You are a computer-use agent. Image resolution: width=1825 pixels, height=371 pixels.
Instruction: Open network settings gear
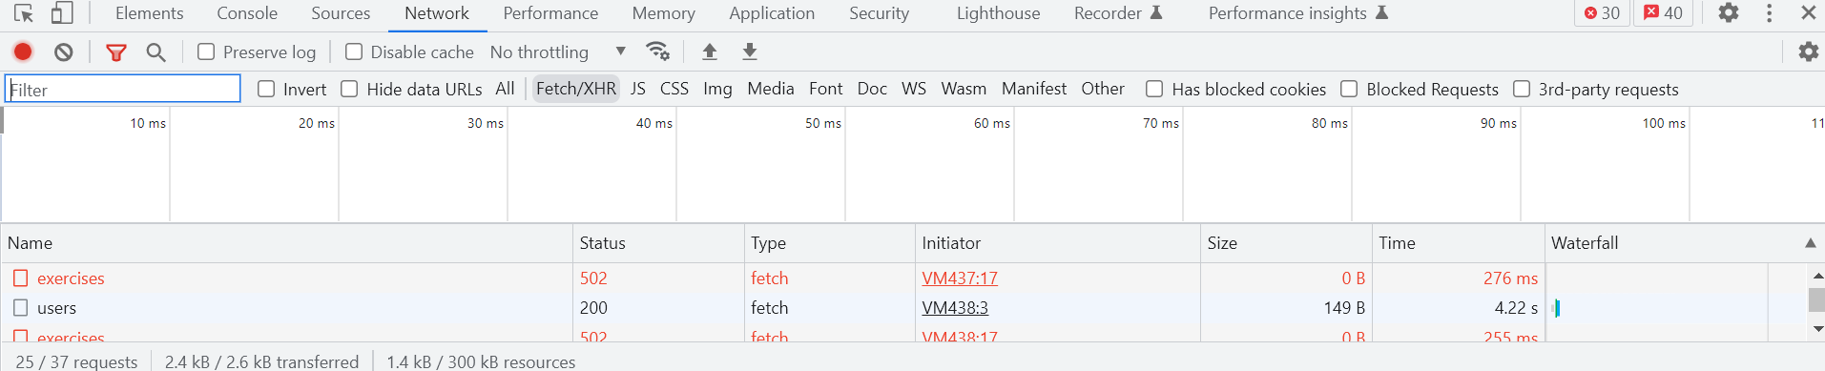pyautogui.click(x=1808, y=52)
